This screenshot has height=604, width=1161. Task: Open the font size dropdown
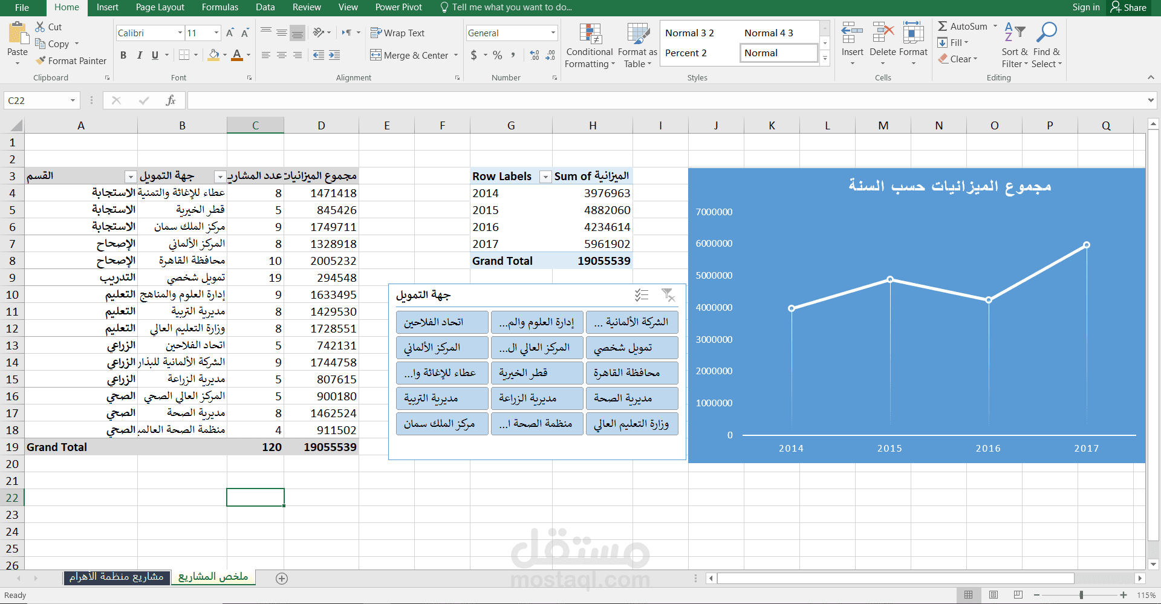click(216, 33)
